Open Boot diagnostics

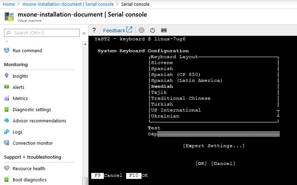click(30, 179)
